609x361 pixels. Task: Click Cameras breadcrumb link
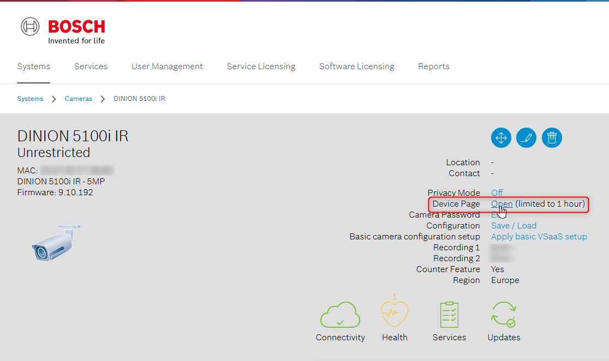click(x=79, y=99)
